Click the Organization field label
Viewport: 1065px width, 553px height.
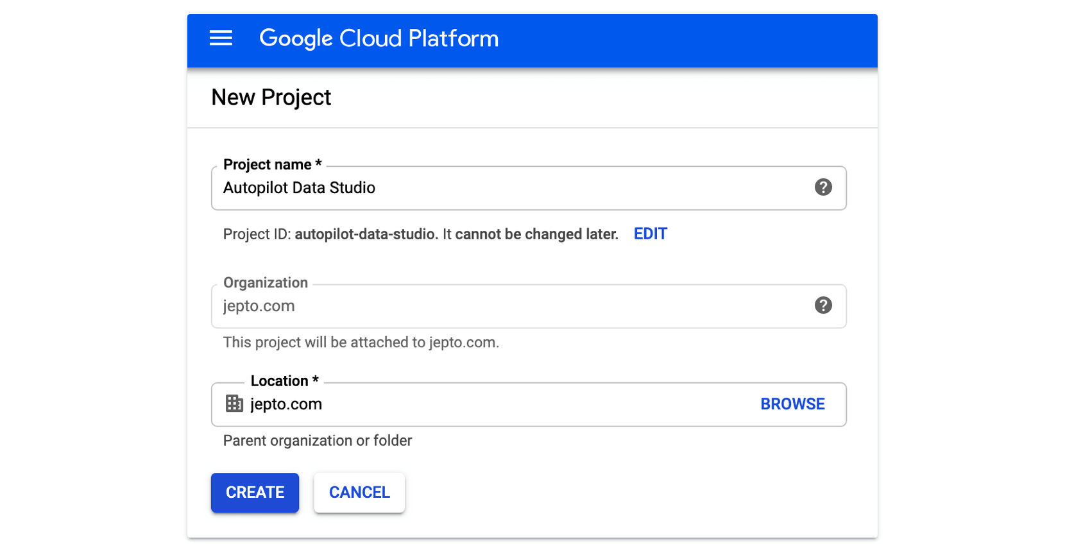coord(266,283)
